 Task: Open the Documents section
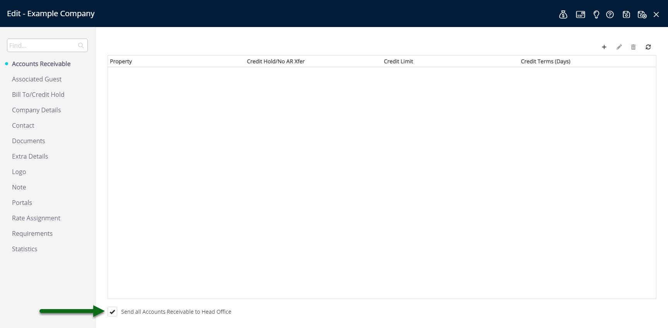[x=28, y=141]
